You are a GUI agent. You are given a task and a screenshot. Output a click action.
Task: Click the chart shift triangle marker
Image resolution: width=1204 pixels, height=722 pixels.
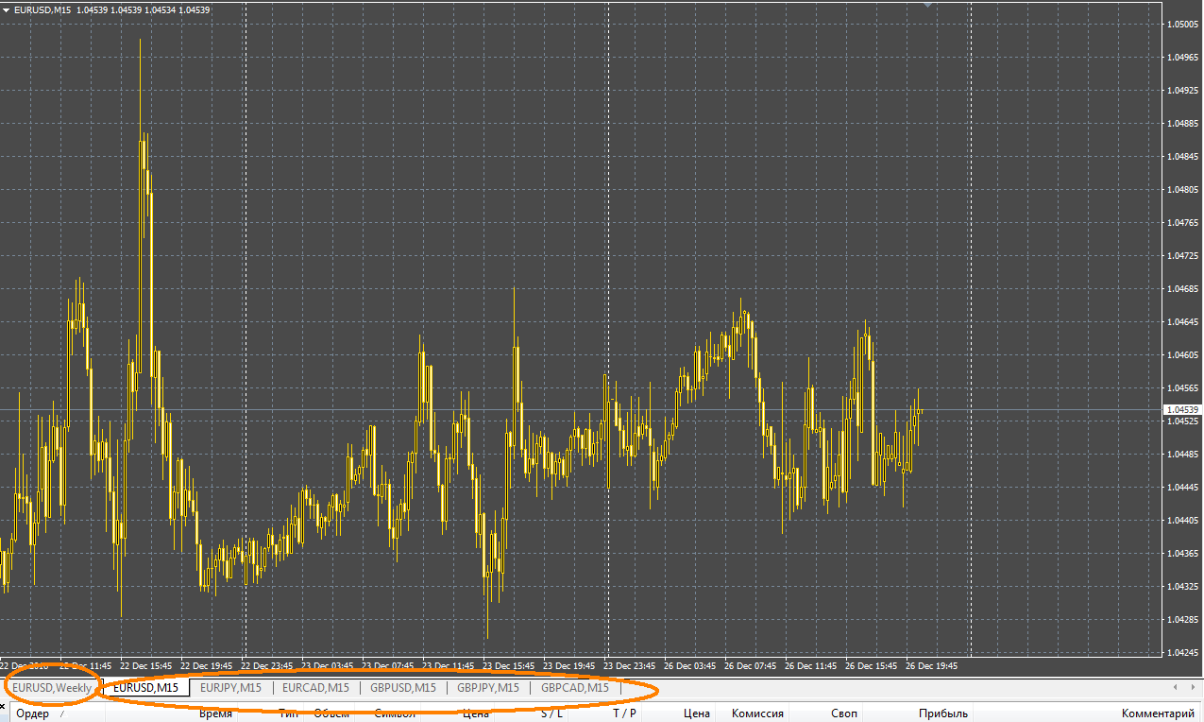point(928,5)
